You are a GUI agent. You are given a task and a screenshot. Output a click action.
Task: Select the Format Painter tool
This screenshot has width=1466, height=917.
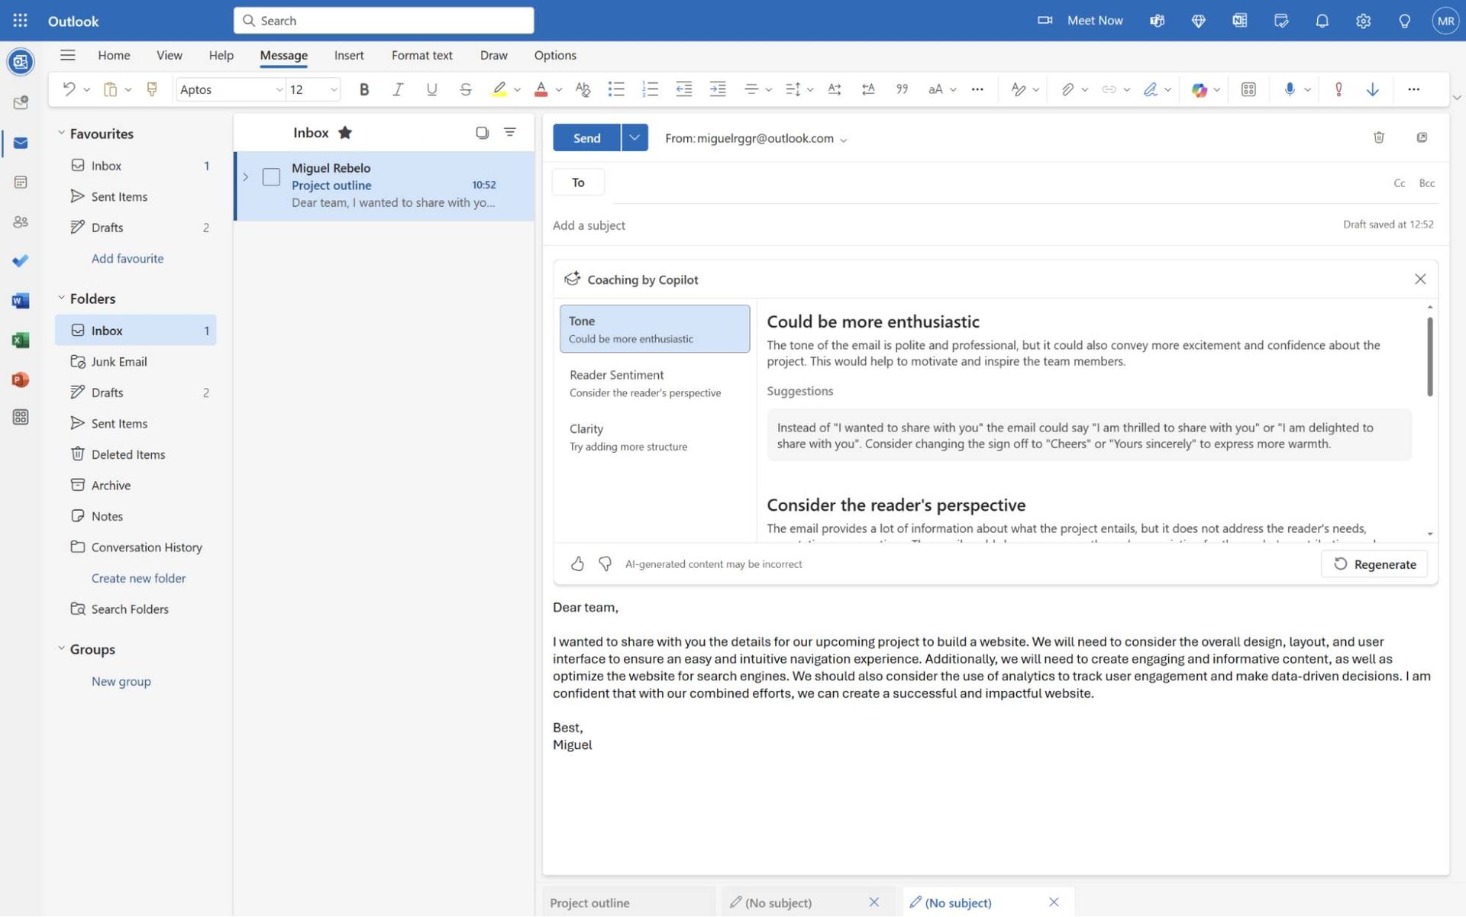pos(152,89)
